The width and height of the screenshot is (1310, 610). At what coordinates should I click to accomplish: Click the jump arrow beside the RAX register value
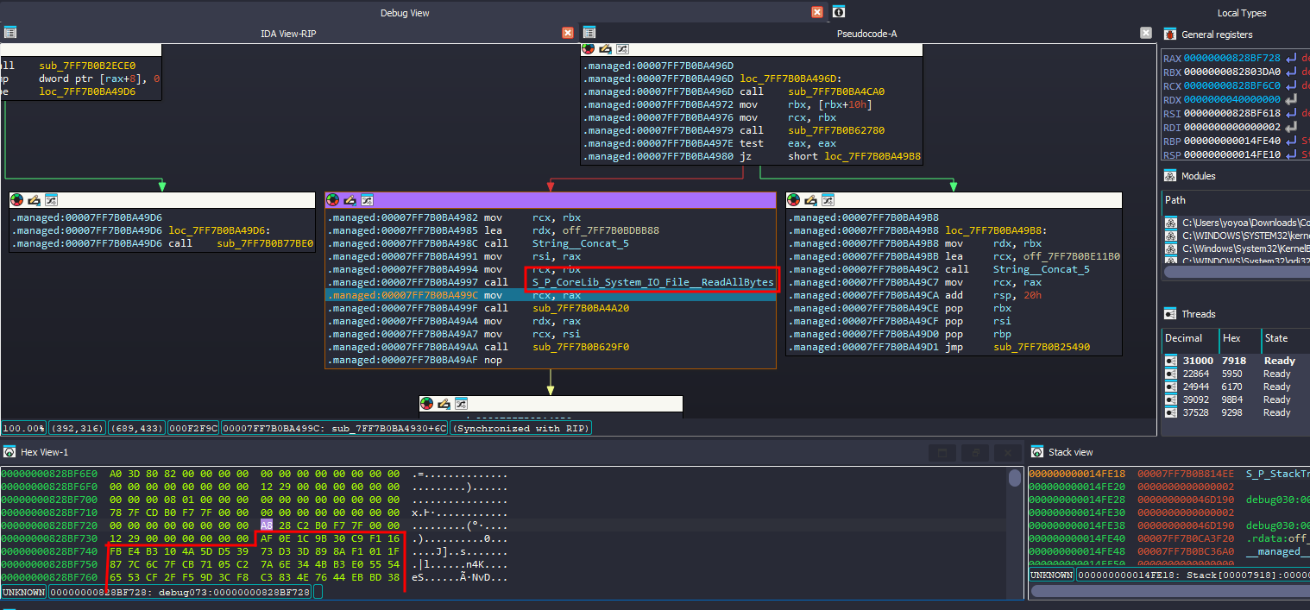point(1291,59)
